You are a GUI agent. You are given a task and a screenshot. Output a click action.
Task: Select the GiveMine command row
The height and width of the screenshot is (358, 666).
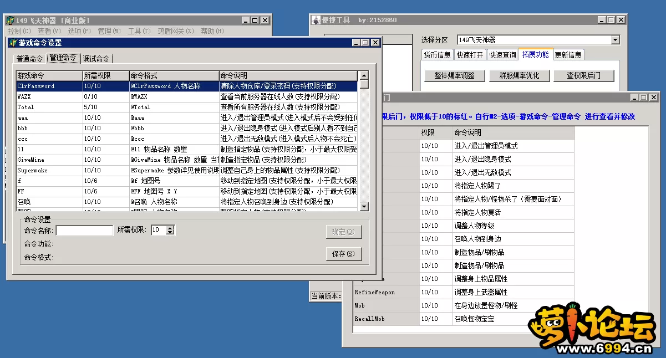click(187, 160)
